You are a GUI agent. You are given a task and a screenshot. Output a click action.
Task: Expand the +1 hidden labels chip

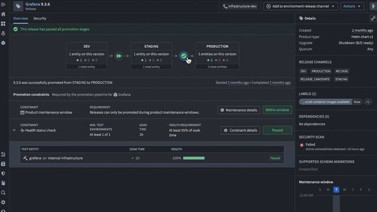[x=368, y=102]
